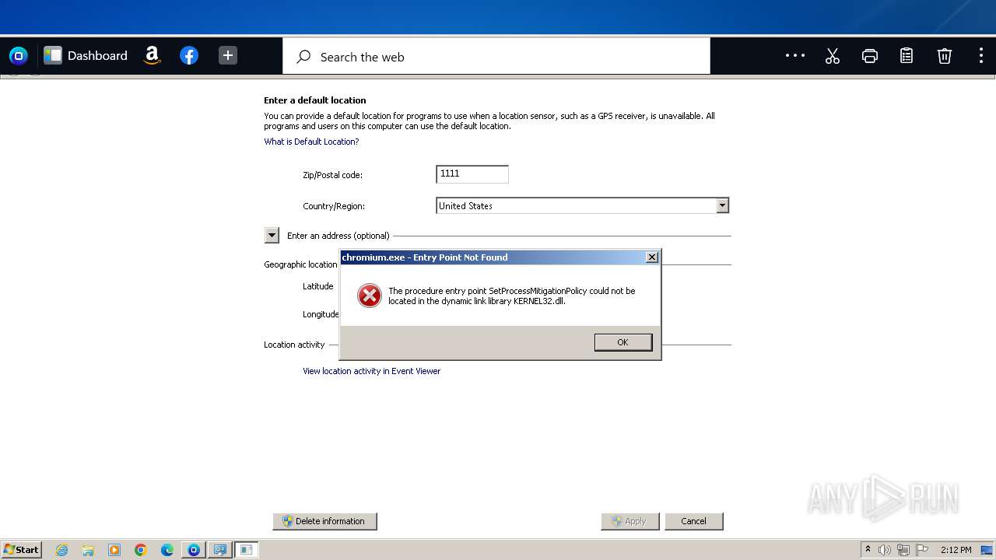Open the What is Default Location link
The image size is (996, 560).
point(311,142)
